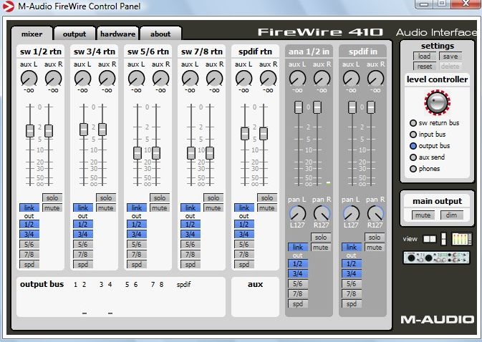Click aux L knob of ana 1/2 in
The height and width of the screenshot is (342, 482).
[297, 78]
